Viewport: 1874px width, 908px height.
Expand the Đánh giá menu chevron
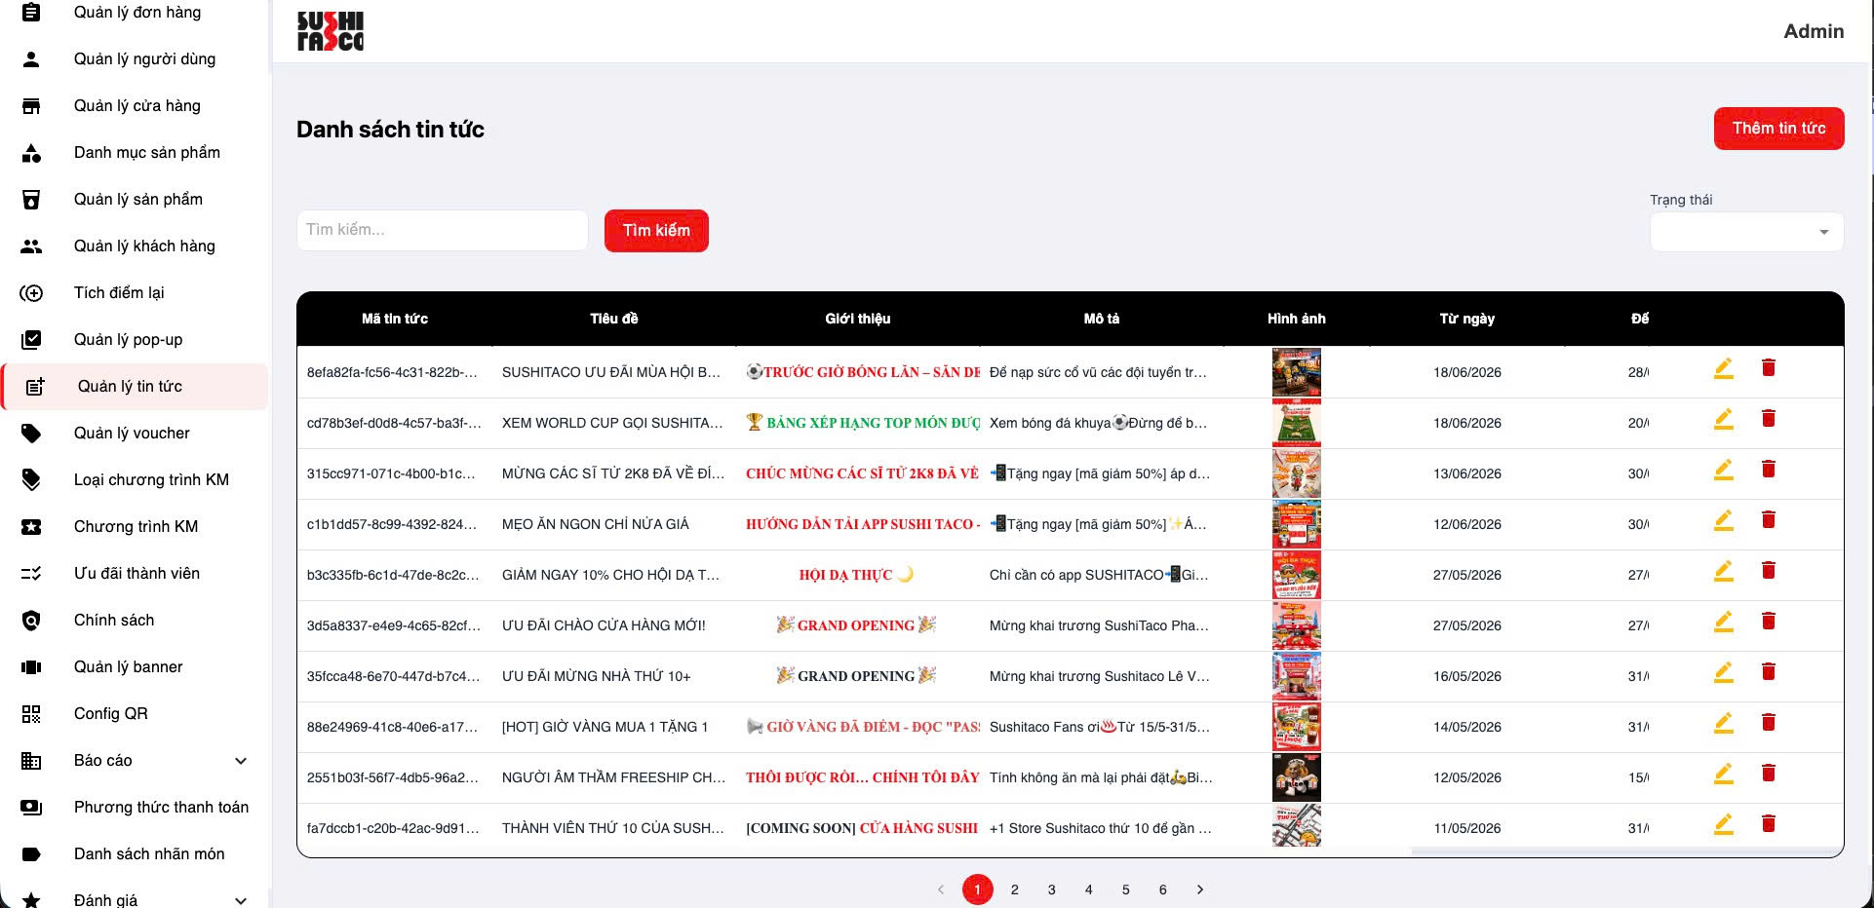click(x=241, y=900)
